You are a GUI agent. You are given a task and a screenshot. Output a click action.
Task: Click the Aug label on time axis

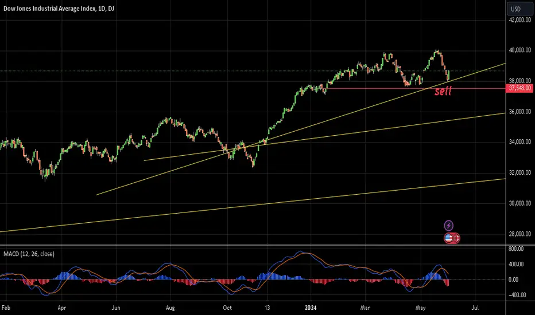170,308
